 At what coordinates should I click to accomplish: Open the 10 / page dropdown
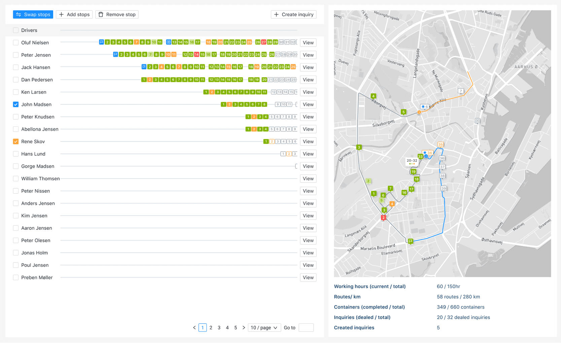pos(264,328)
